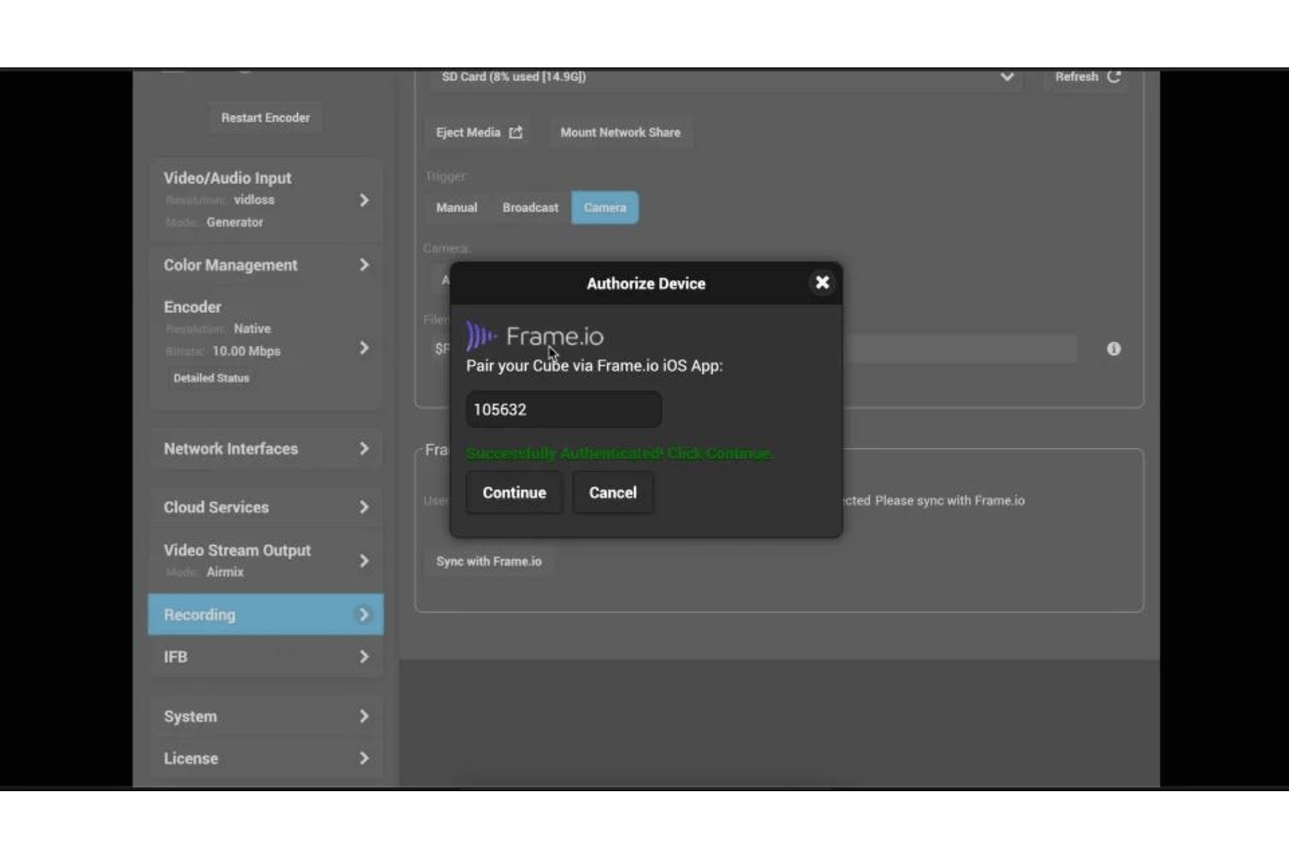
Task: Open the Video Stream Output section
Action: [x=266, y=560]
